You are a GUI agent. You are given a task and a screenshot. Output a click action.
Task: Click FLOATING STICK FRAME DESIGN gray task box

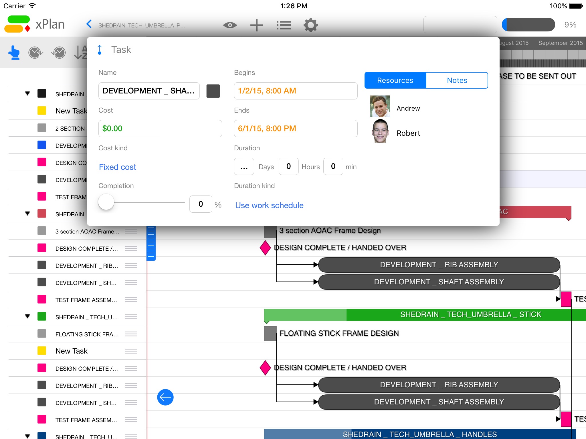(x=270, y=334)
